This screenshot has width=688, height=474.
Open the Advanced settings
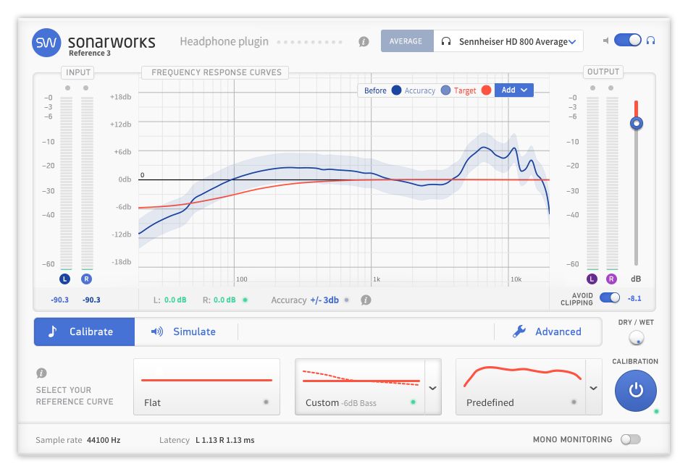point(548,332)
